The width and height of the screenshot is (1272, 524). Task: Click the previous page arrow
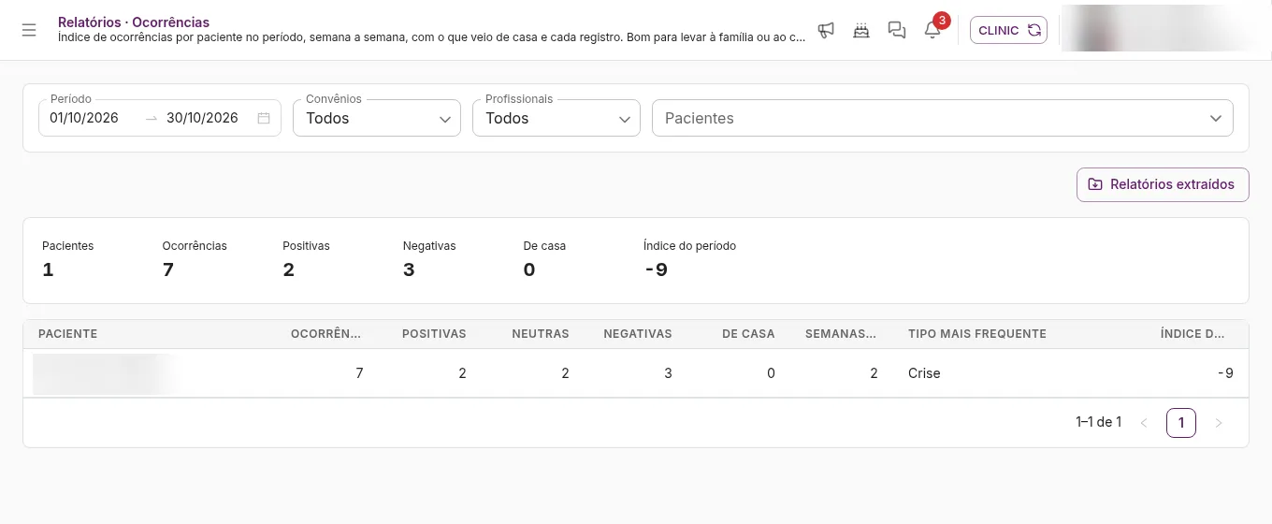(1143, 423)
